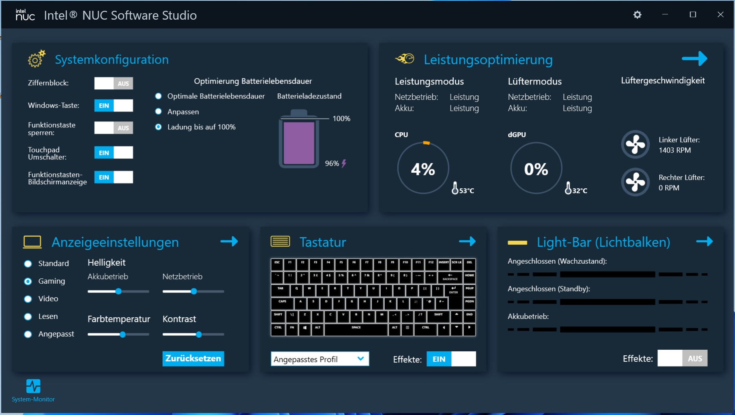
Task: Click the '96%' battery level text
Action: (x=332, y=163)
